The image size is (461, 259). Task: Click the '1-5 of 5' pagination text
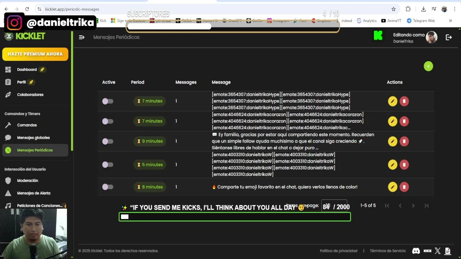click(368, 205)
